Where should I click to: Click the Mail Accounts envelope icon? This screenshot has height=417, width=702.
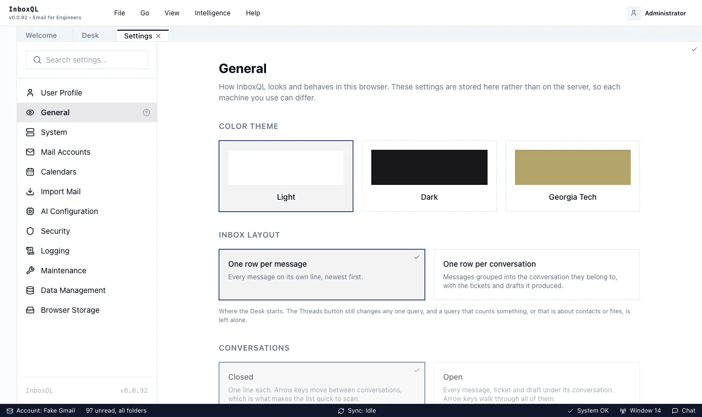click(30, 152)
